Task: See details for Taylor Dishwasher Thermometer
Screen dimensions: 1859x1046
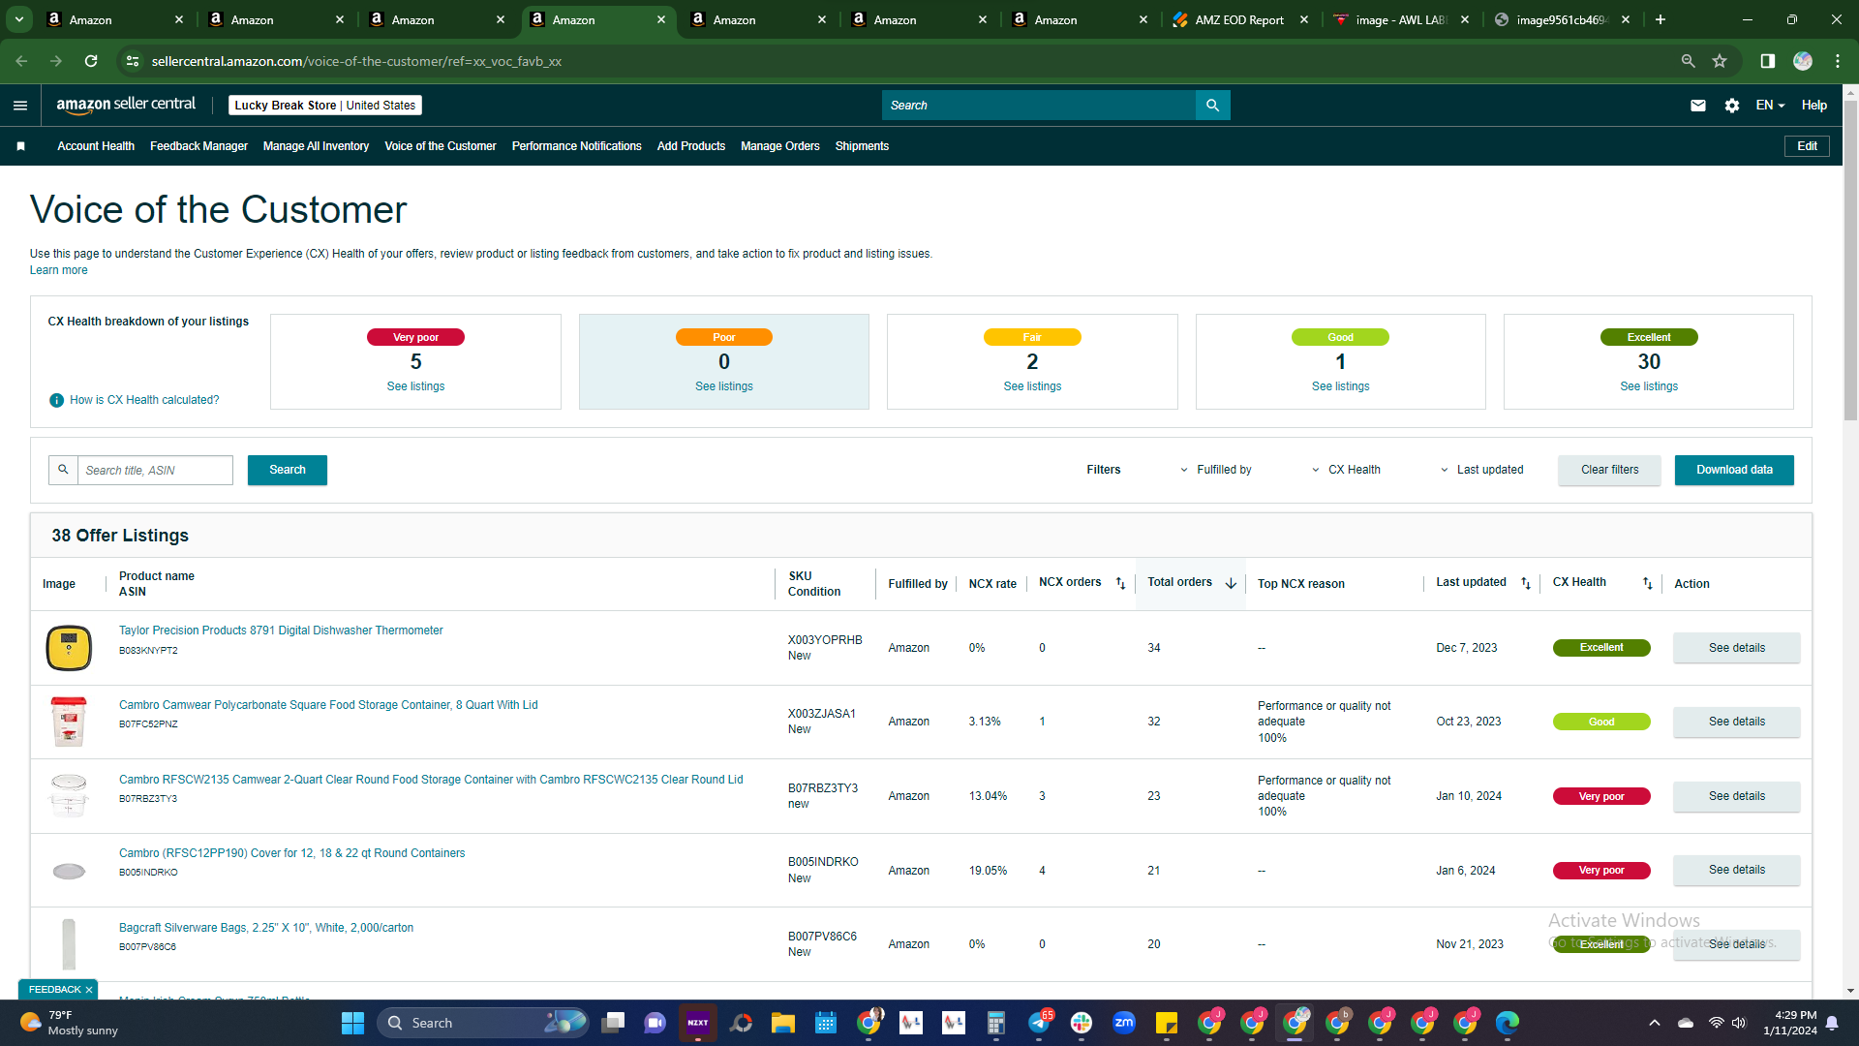Action: coord(1736,648)
